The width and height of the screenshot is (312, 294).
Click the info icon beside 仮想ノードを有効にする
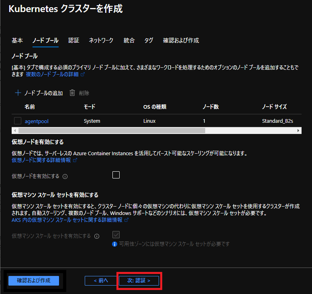(x=65, y=176)
